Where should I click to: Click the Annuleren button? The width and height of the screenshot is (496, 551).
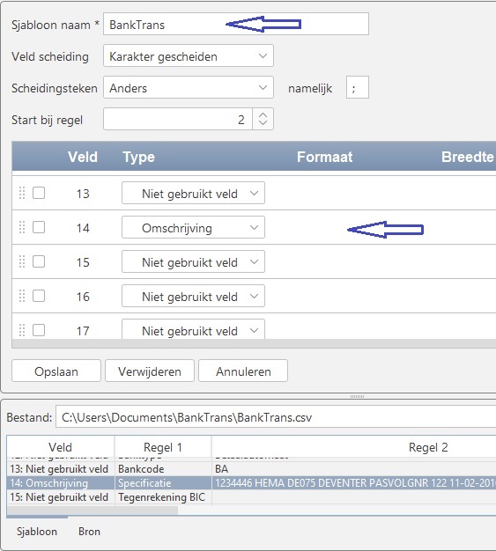pyautogui.click(x=243, y=371)
